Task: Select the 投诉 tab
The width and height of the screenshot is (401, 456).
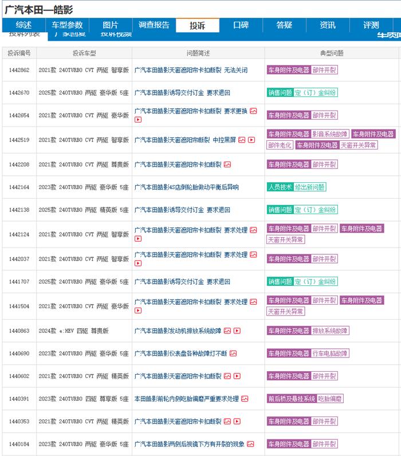Action: pos(198,26)
